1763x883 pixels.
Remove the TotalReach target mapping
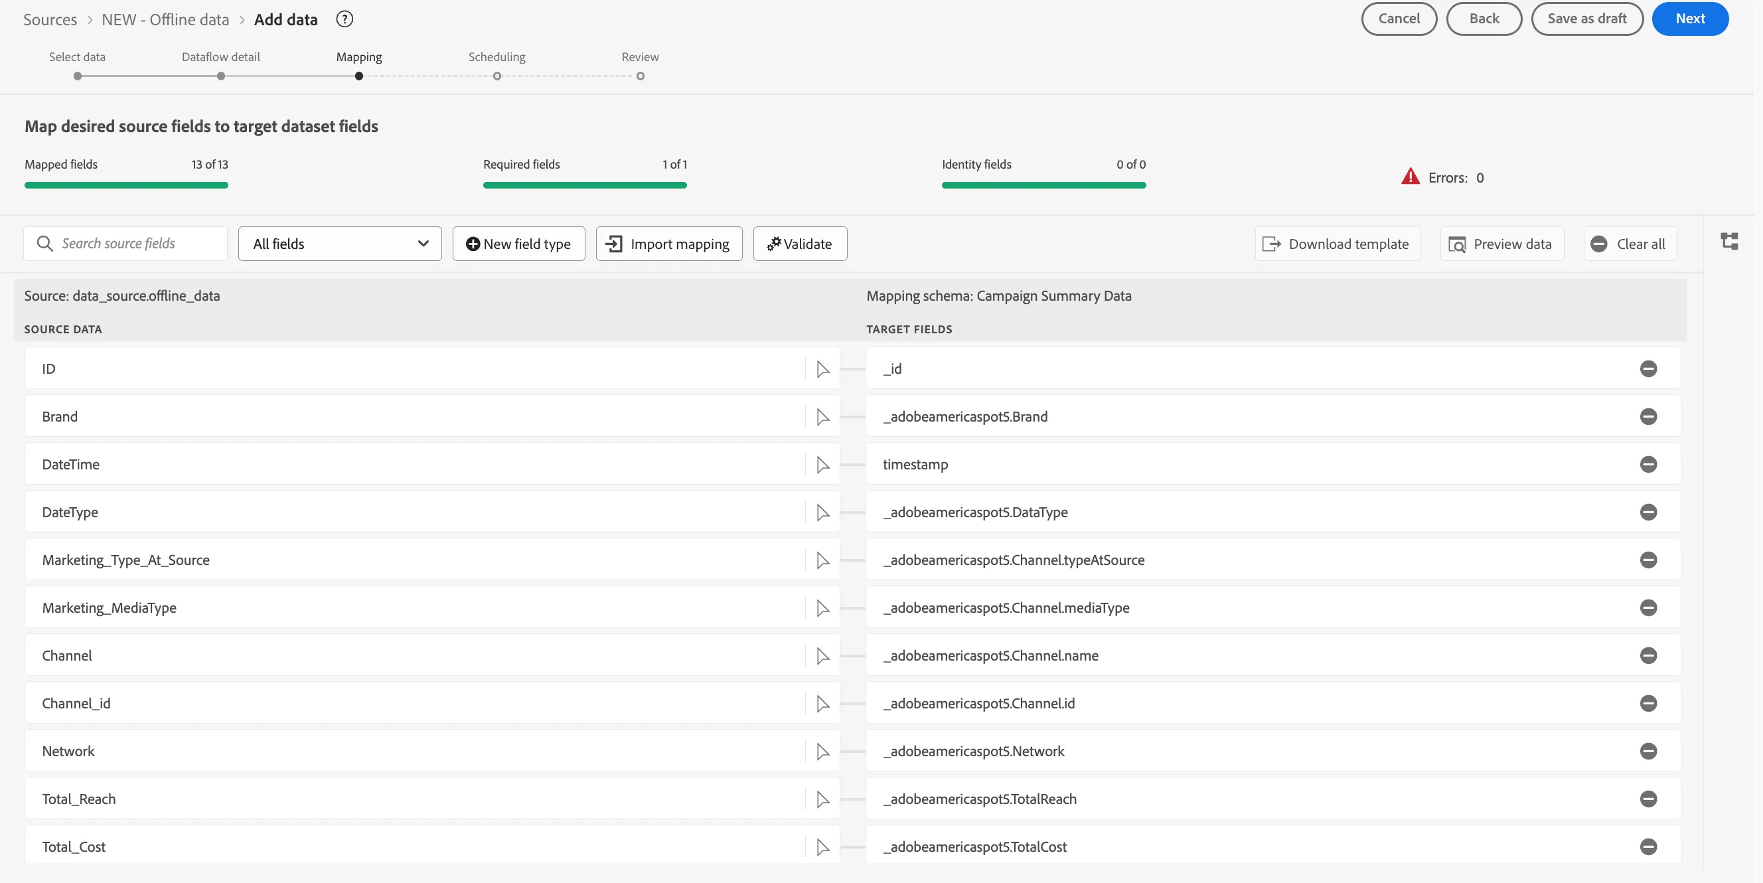tap(1648, 799)
